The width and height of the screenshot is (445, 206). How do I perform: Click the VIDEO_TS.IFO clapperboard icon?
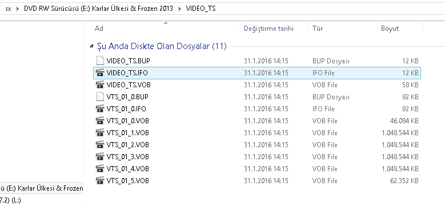click(x=100, y=73)
